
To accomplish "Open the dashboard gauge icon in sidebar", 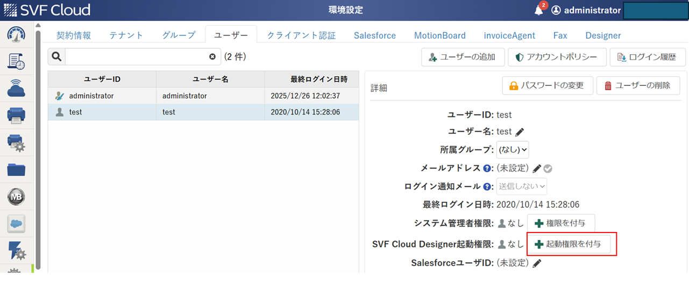I will [x=16, y=34].
